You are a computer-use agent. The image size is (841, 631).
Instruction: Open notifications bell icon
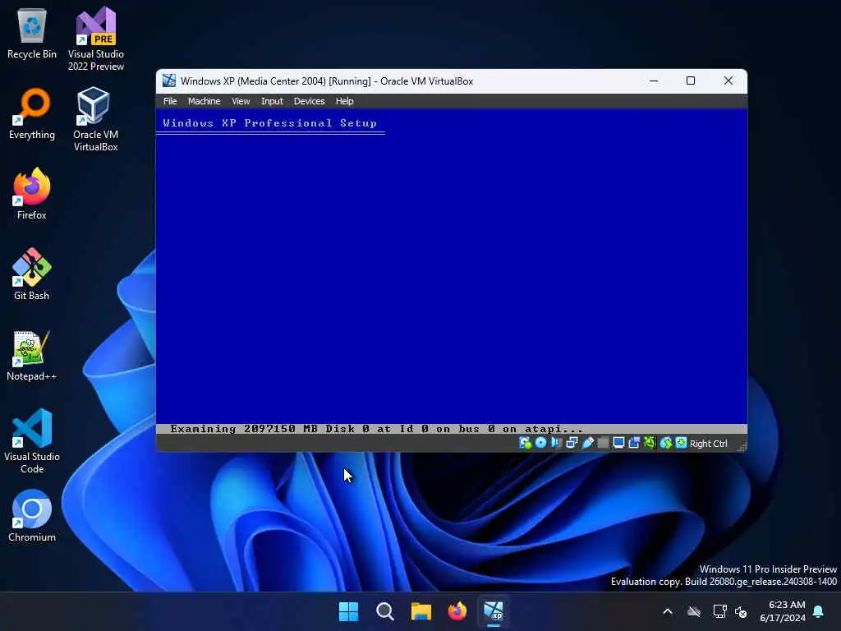point(819,611)
